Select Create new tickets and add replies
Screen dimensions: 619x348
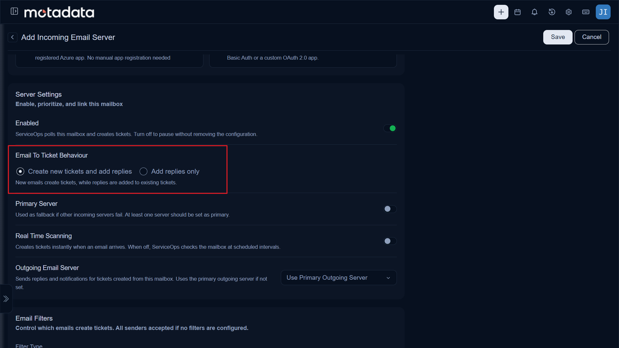[x=74, y=171]
